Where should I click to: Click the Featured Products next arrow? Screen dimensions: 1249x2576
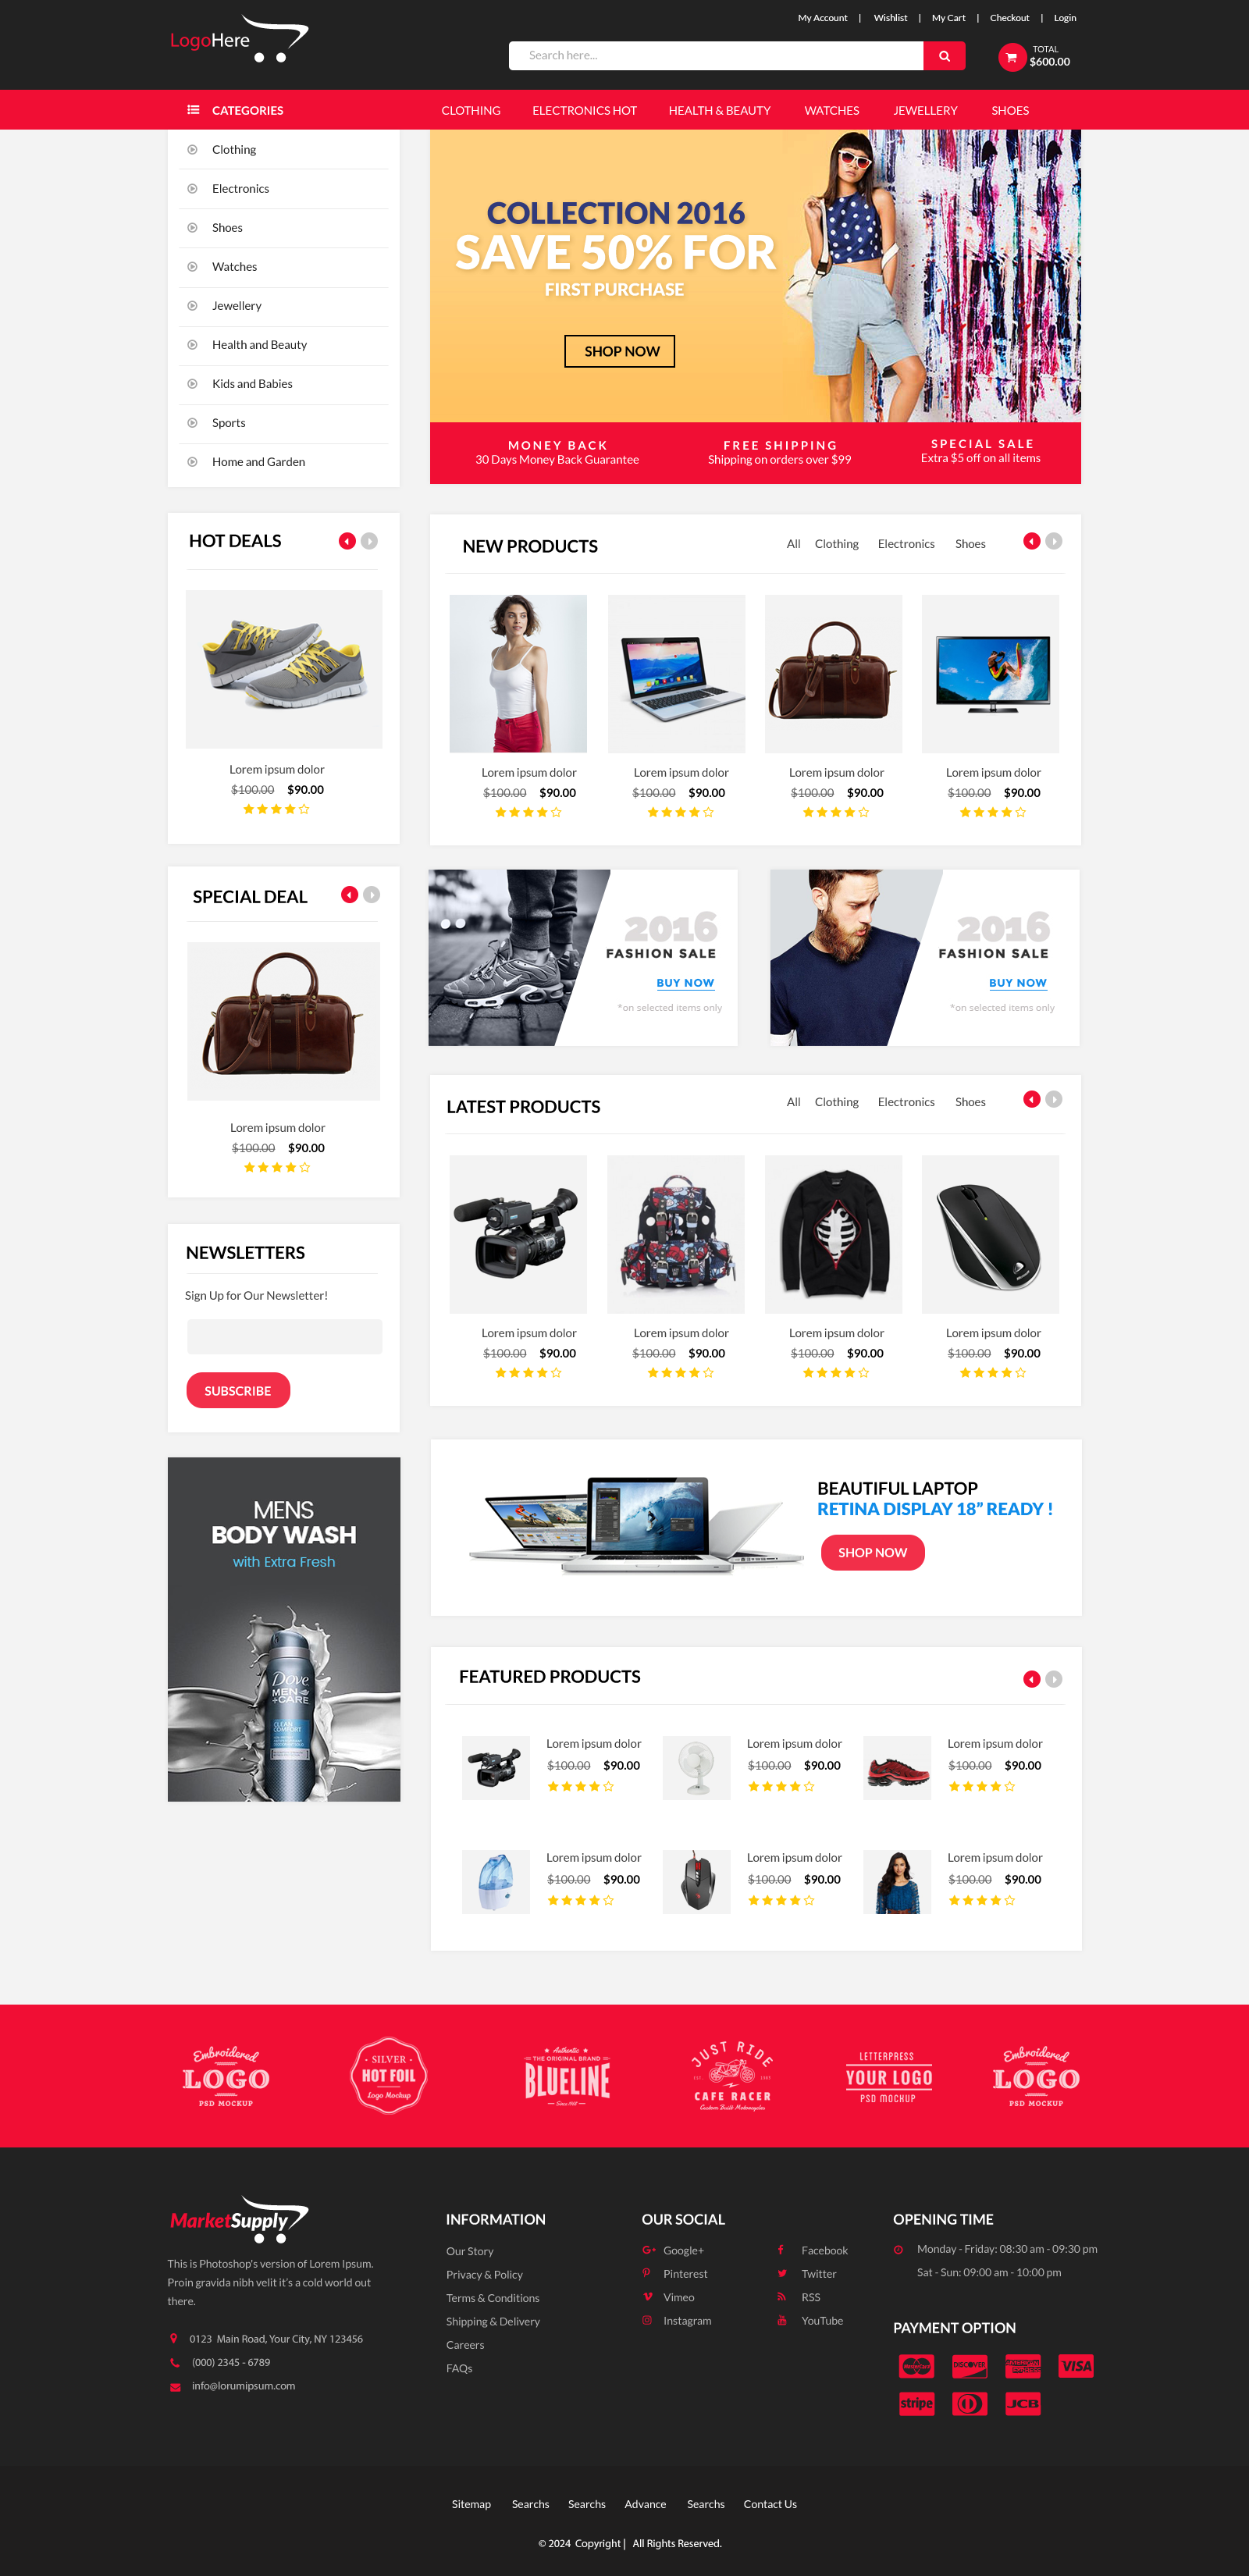(1054, 1679)
